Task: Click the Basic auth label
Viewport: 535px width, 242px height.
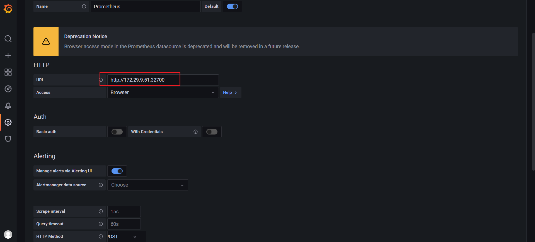Action: (x=46, y=132)
